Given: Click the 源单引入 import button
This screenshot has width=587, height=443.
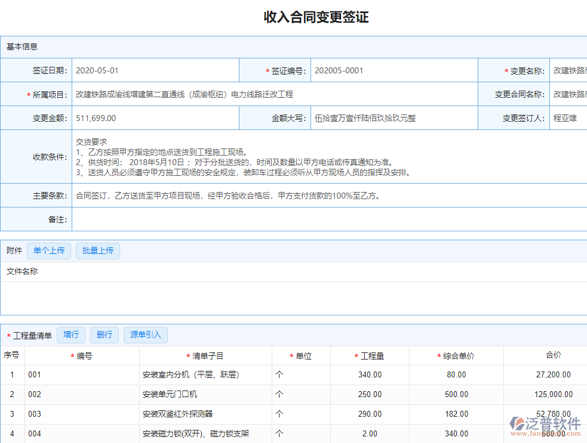Looking at the screenshot, I should [145, 334].
